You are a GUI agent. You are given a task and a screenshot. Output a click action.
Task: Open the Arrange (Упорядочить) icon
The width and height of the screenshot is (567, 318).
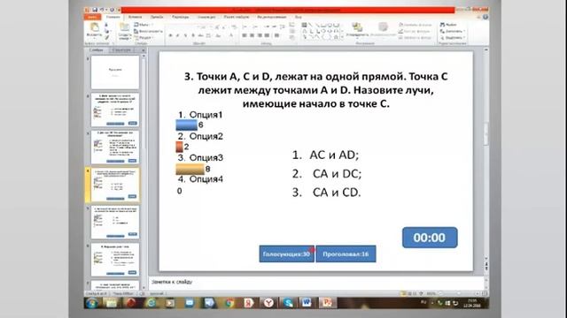tap(357, 27)
